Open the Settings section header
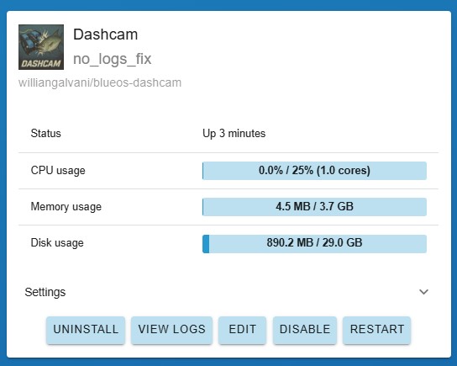 click(228, 292)
